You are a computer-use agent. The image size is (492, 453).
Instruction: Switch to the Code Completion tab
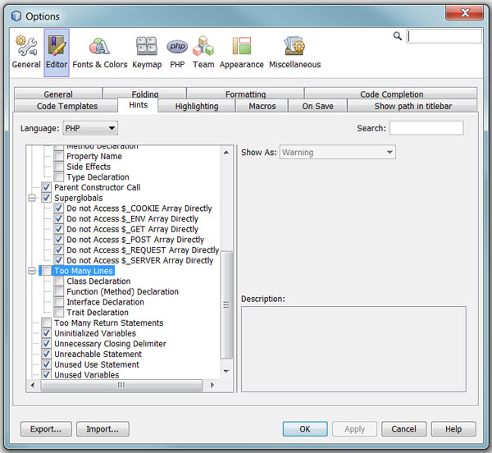pyautogui.click(x=391, y=94)
